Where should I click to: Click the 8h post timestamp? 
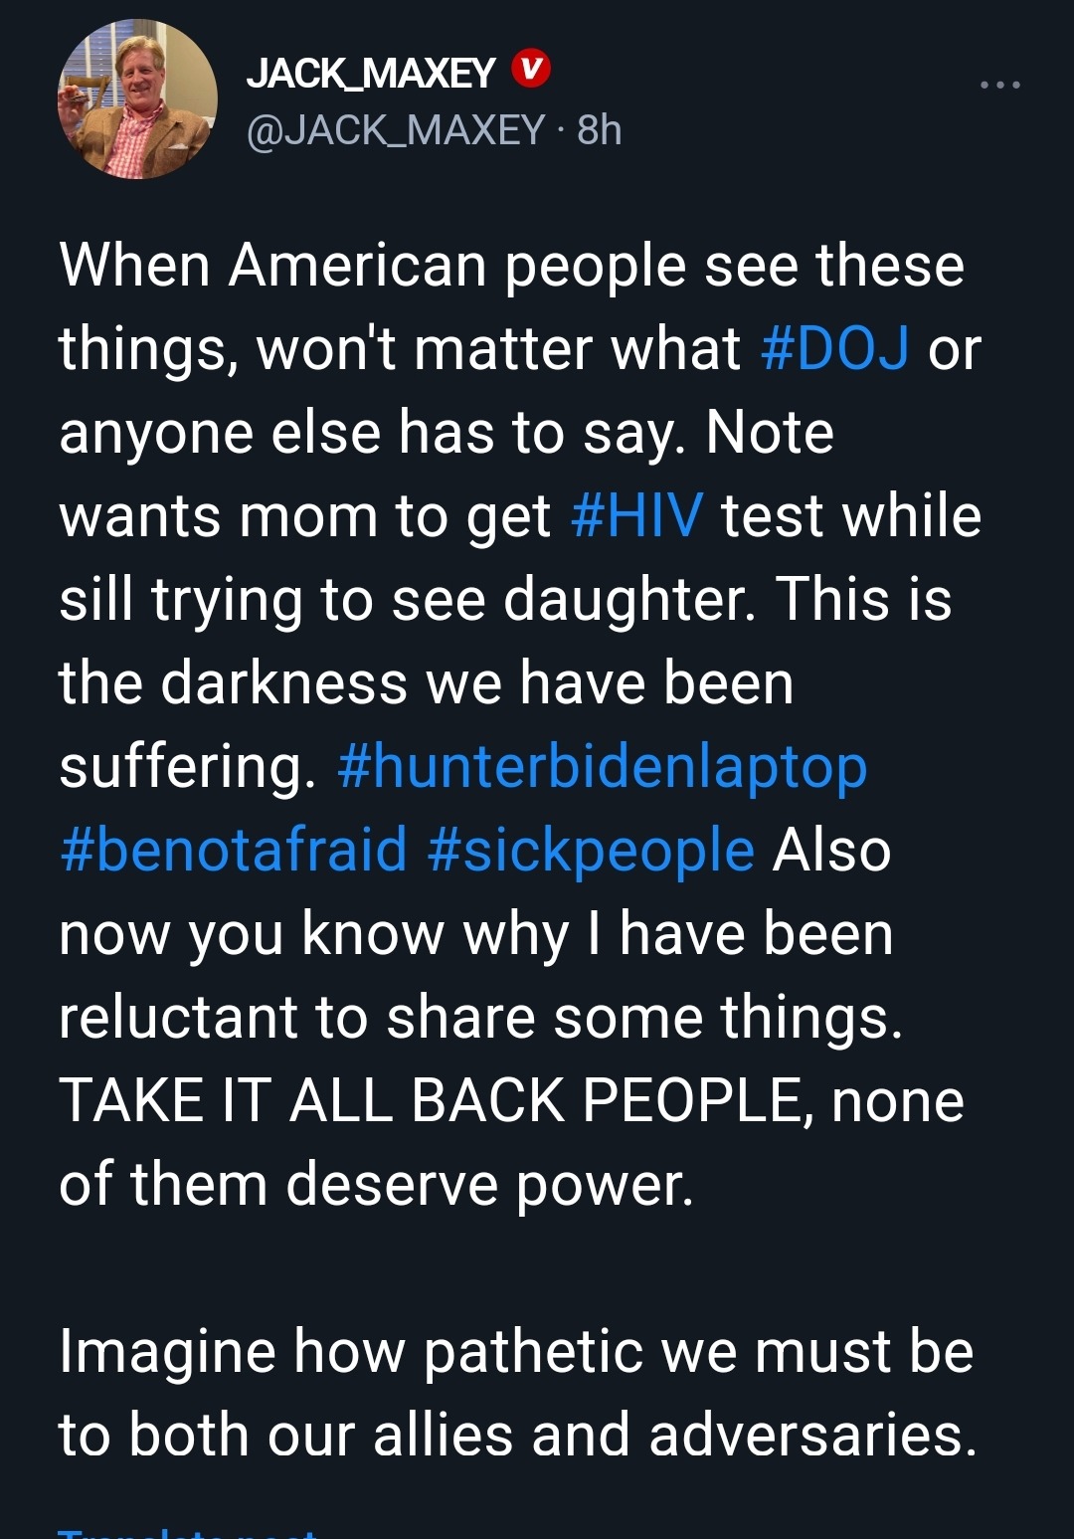(x=600, y=130)
